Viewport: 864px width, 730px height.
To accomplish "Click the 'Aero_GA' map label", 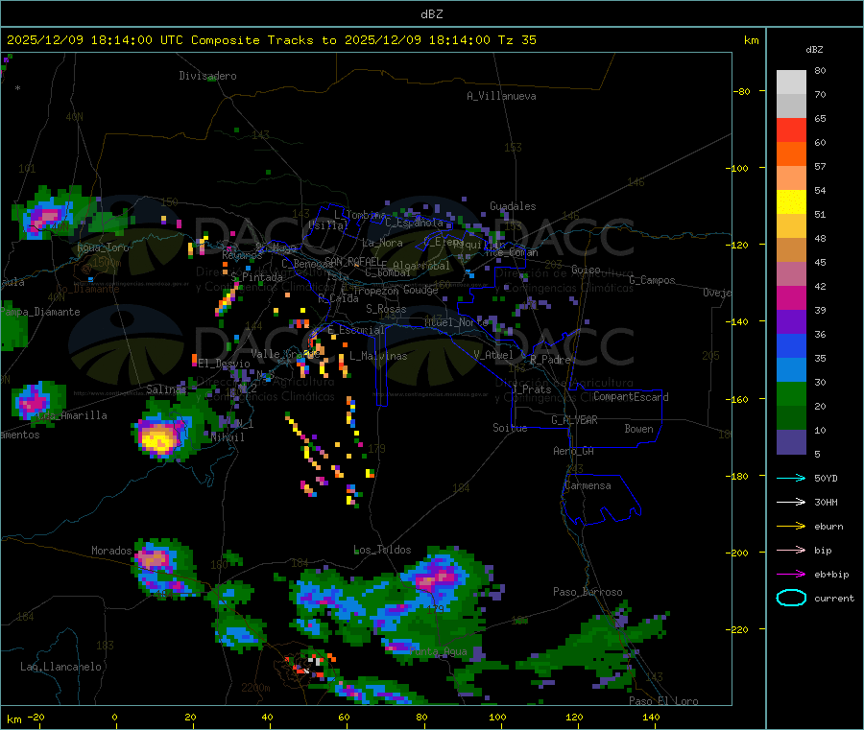I will click(x=574, y=451).
